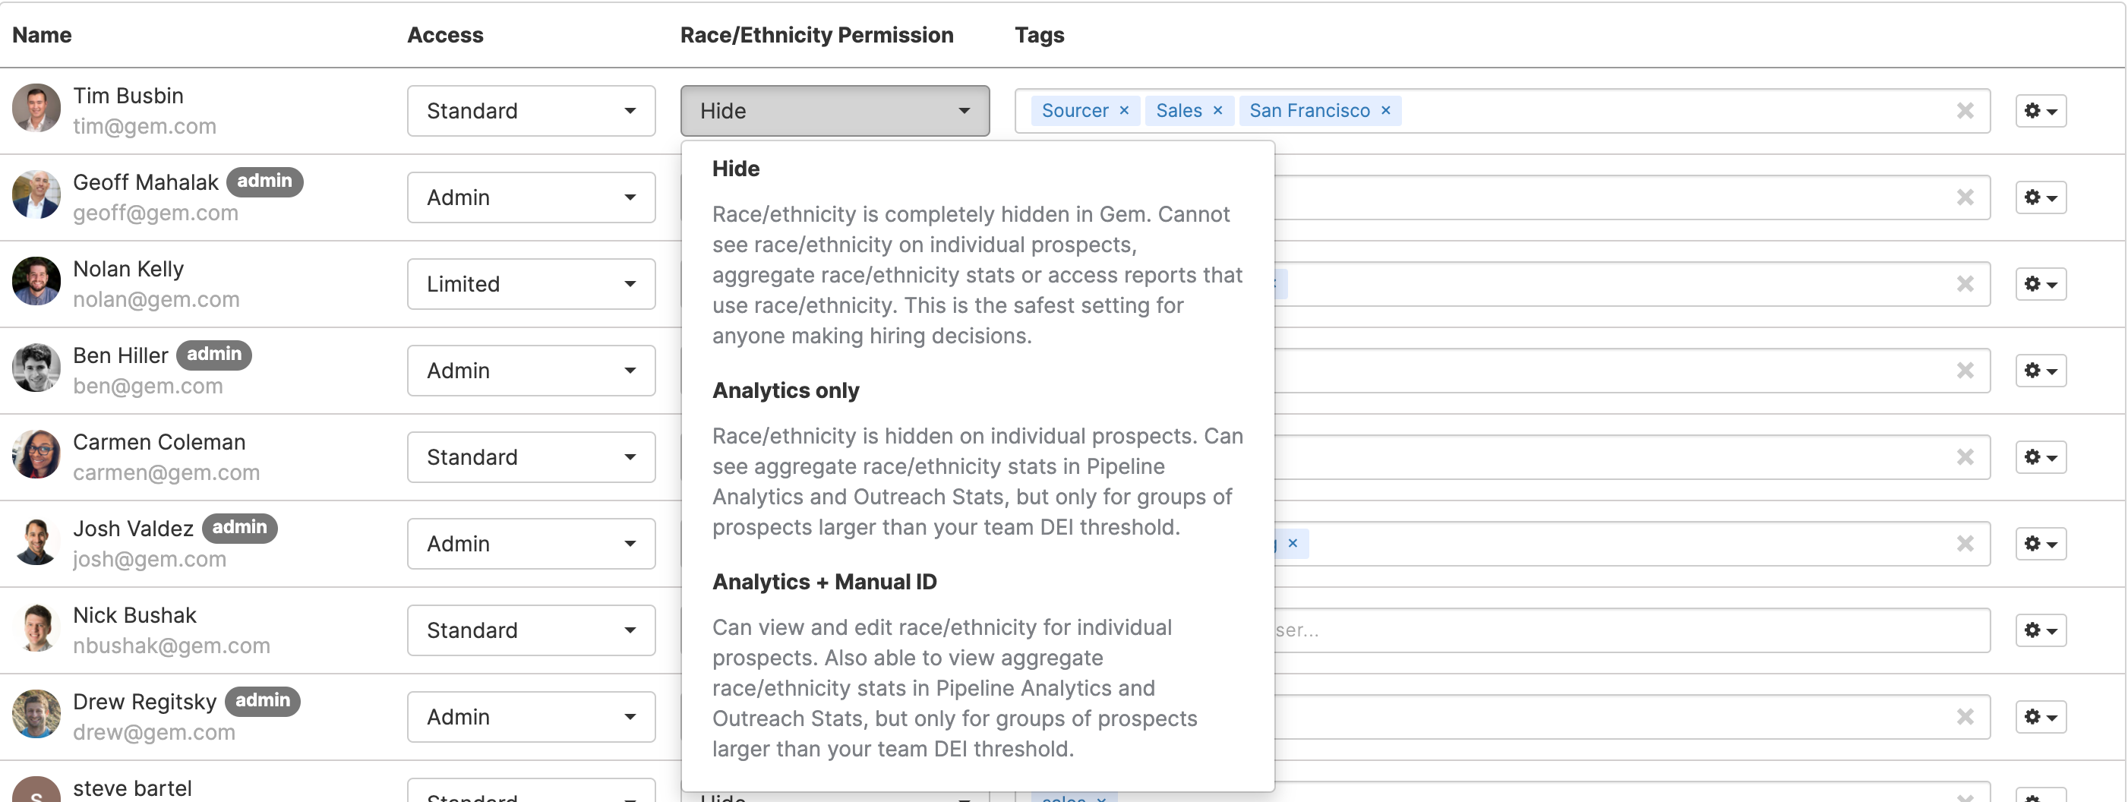Image resolution: width=2128 pixels, height=802 pixels.
Task: Click Ben Hiller's profile photo
Action: tap(36, 368)
